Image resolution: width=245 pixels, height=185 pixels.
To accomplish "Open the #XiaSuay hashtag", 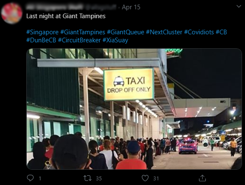I will [x=115, y=40].
